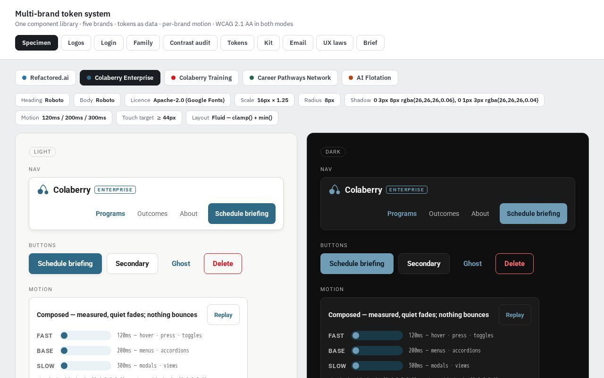
Task: Open About link in light nav
Action: point(189,214)
